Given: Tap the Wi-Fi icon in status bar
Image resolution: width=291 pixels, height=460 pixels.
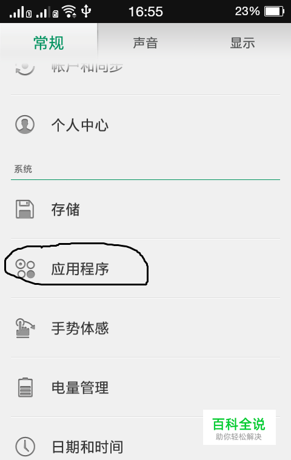Looking at the screenshot, I should pyautogui.click(x=70, y=12).
